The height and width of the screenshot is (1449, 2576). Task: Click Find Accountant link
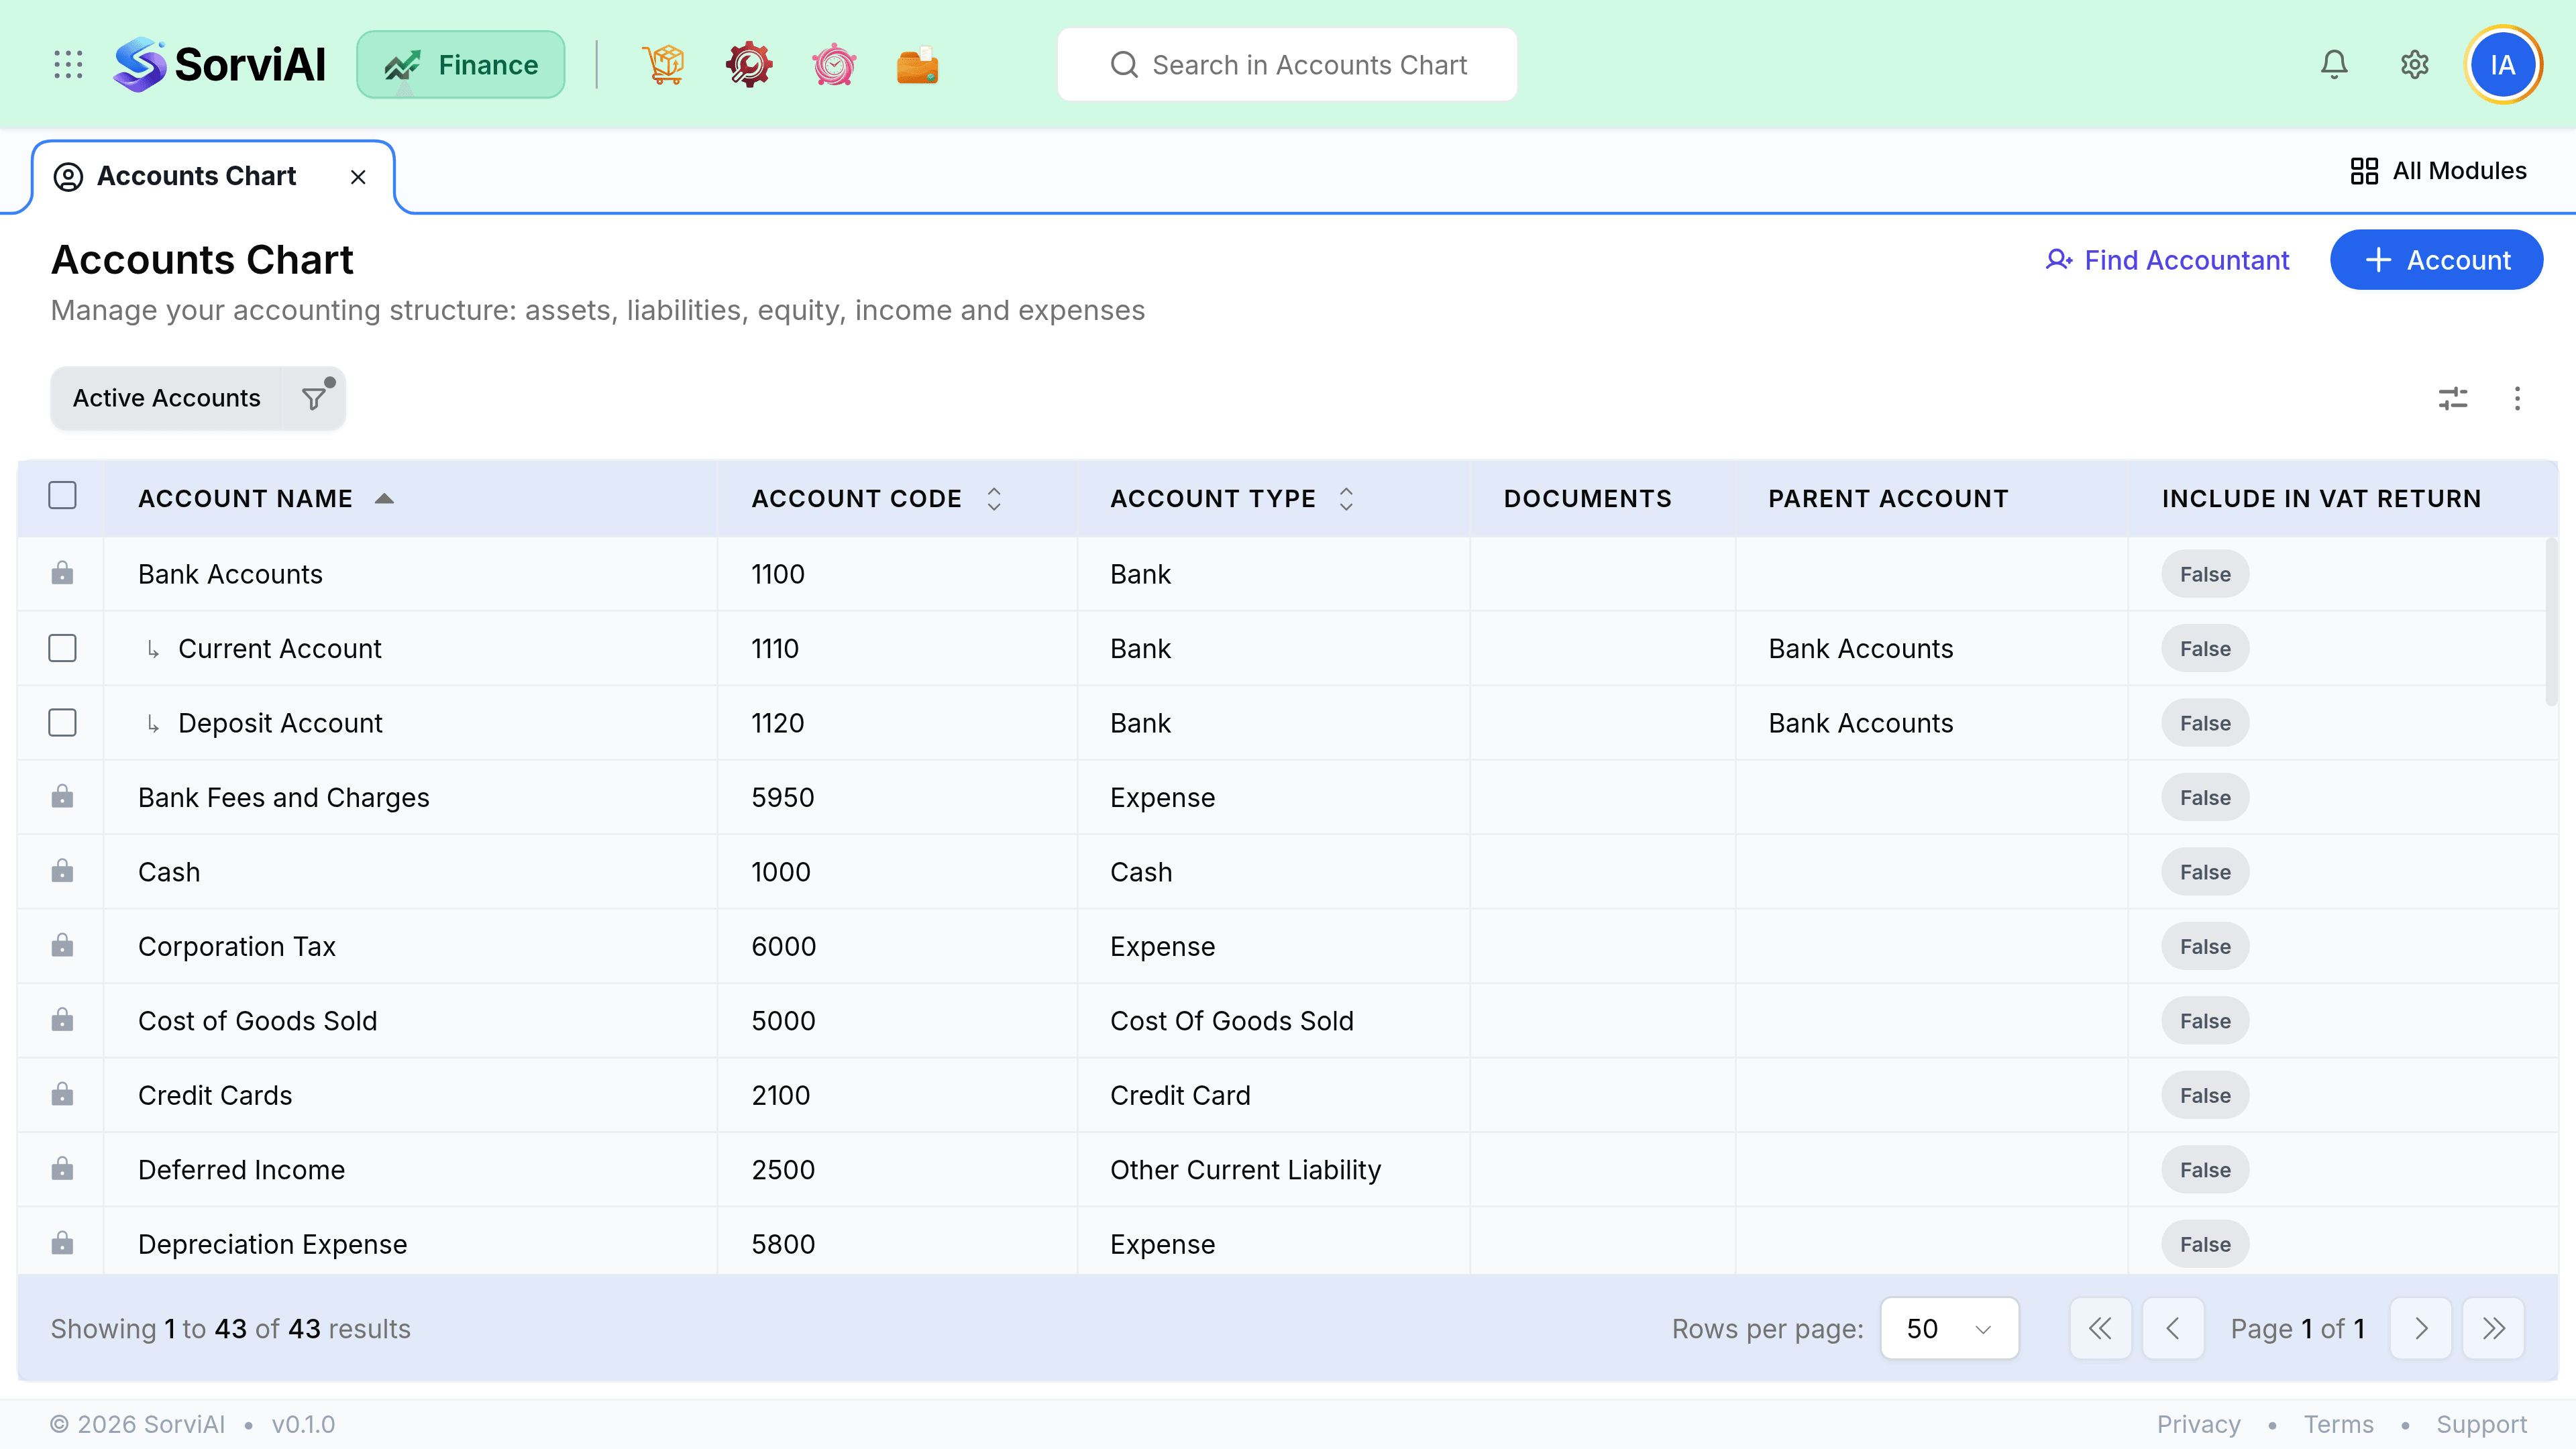coord(2167,260)
